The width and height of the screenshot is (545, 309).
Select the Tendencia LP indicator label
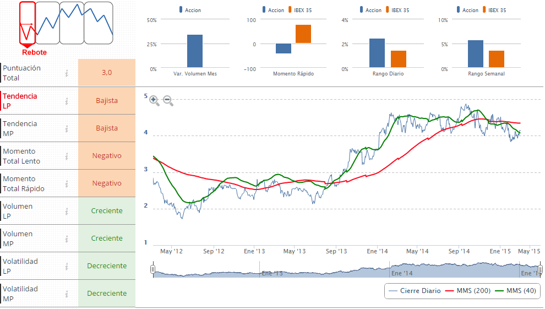[x=20, y=101]
